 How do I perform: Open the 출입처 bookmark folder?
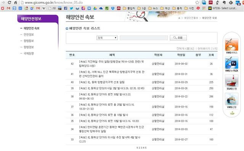pyautogui.click(x=129, y=8)
